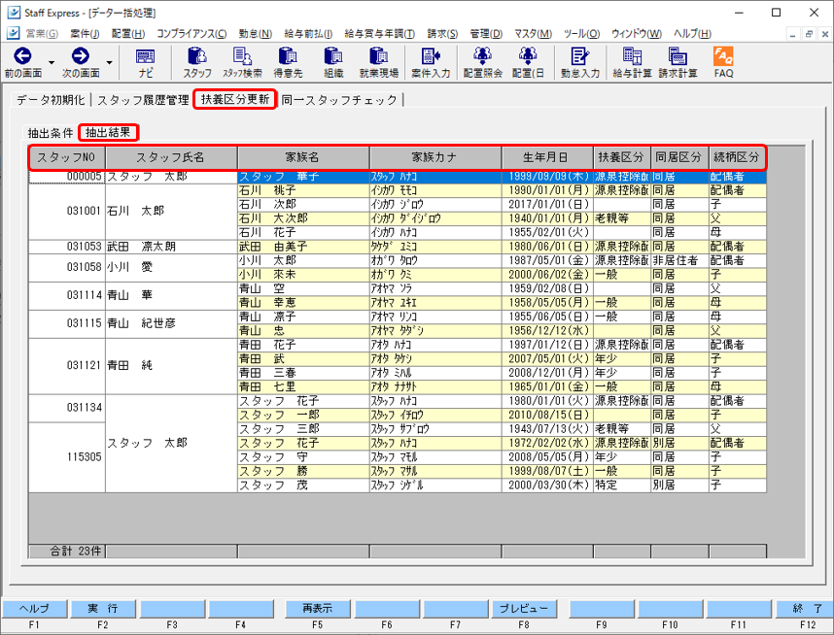Select the 扶養区分更新 tab

235,99
